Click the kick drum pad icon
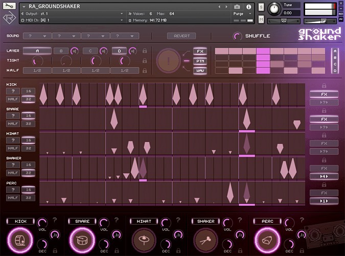Screen dimensions: 345x256 [20, 239]
